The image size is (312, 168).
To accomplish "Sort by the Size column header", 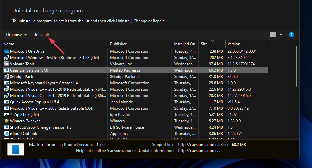I will pyautogui.click(x=212, y=44).
